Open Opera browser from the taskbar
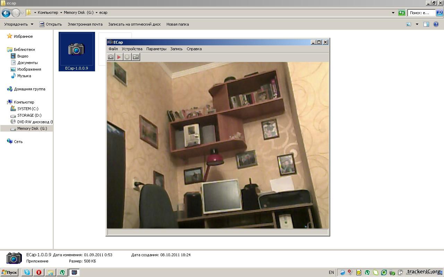This screenshot has height=277, width=444. (x=39, y=272)
